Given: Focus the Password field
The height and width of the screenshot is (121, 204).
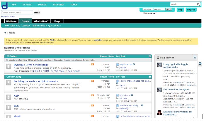Looking at the screenshot, I should pos(159,9).
